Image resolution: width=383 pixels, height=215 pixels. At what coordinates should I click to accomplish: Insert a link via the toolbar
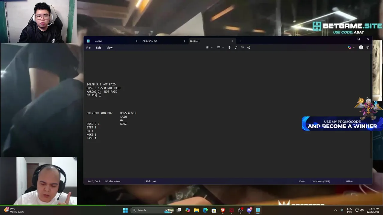tap(242, 47)
